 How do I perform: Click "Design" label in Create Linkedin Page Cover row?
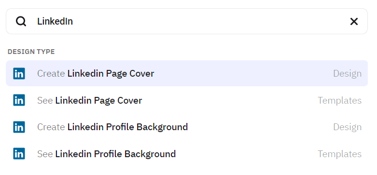(347, 73)
